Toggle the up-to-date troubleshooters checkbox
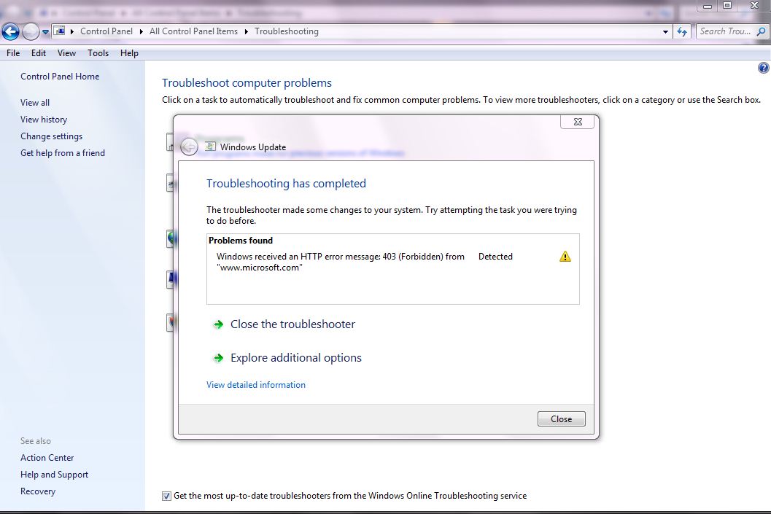 167,496
